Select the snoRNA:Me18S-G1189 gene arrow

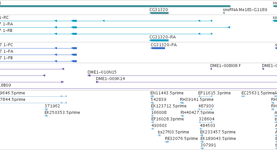[x=224, y=13]
